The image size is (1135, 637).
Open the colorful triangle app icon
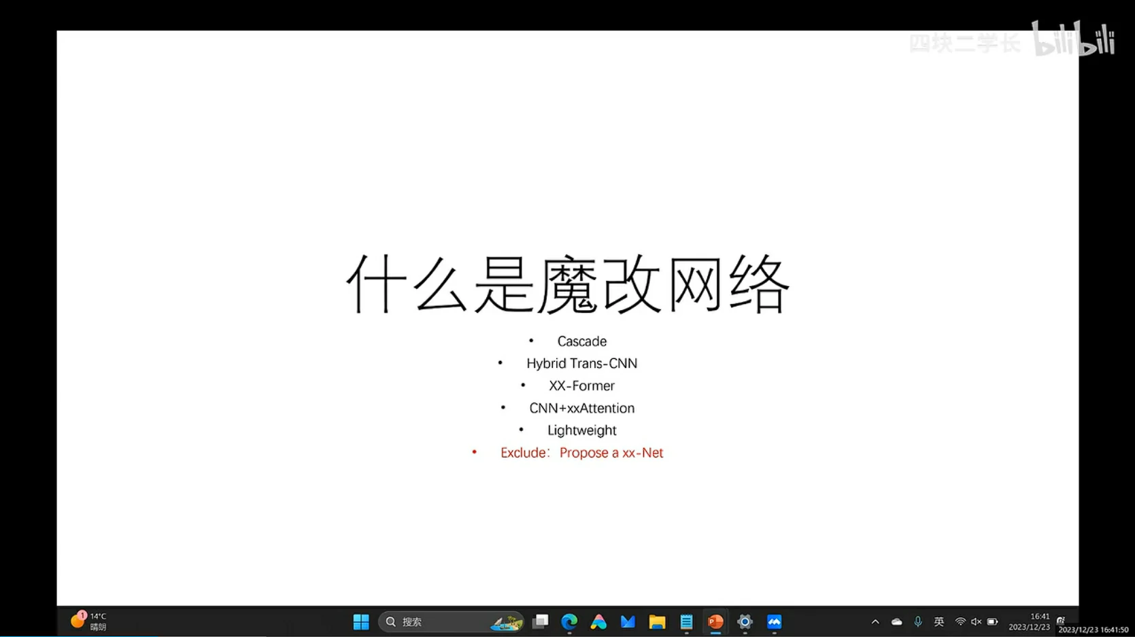(x=598, y=621)
